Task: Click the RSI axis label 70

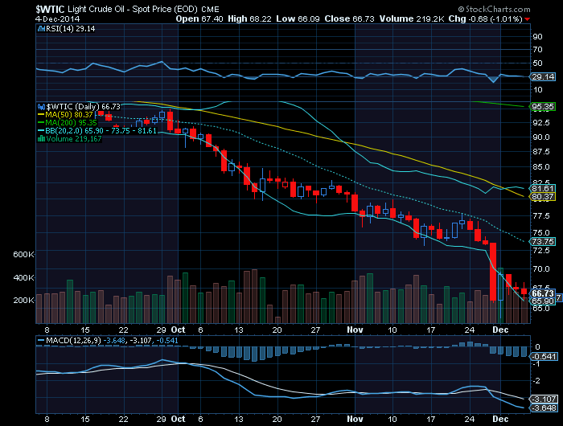Action: pos(537,50)
